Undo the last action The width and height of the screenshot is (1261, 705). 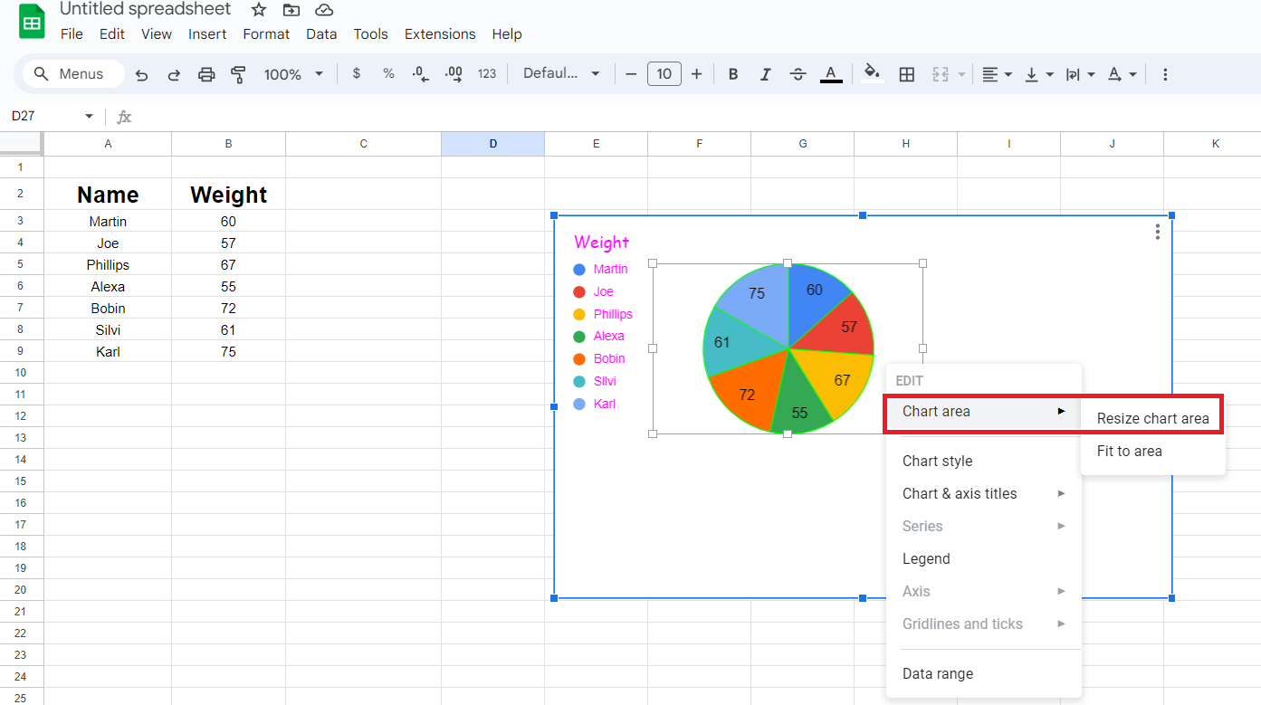(x=141, y=74)
